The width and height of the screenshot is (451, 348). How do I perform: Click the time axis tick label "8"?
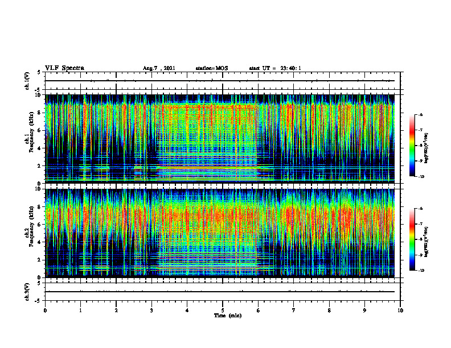(x=329, y=310)
